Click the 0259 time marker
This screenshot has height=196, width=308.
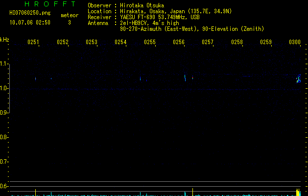pos(266,42)
